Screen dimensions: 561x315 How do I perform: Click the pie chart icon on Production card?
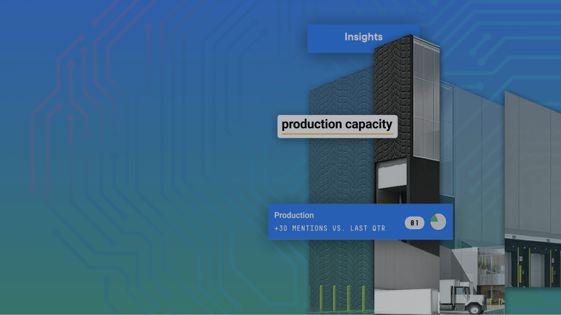pyautogui.click(x=438, y=222)
